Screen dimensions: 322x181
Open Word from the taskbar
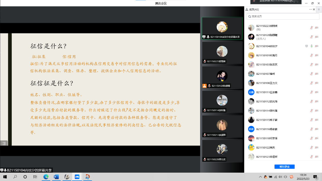[x=56, y=177]
